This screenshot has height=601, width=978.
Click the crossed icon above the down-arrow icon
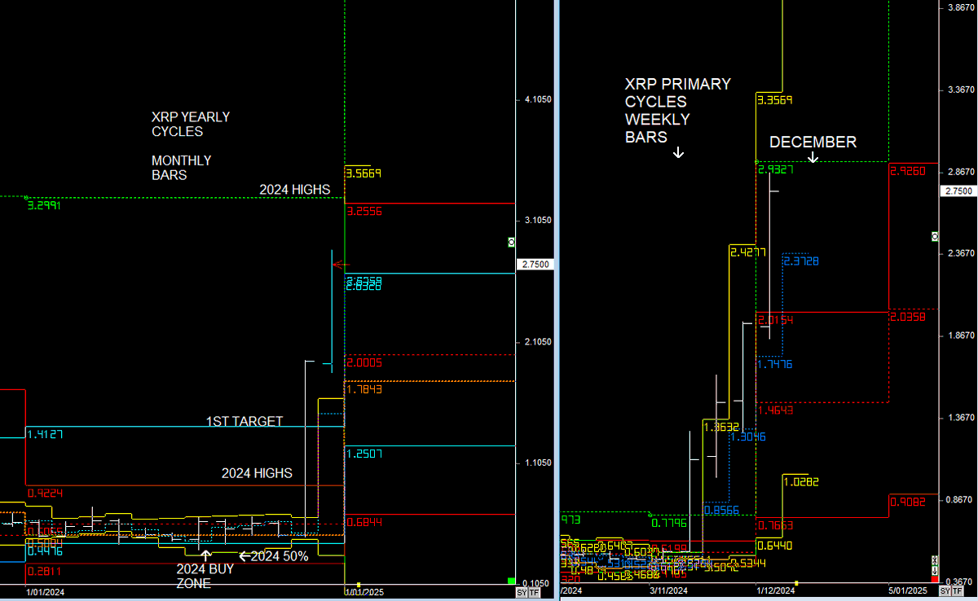[934, 560]
